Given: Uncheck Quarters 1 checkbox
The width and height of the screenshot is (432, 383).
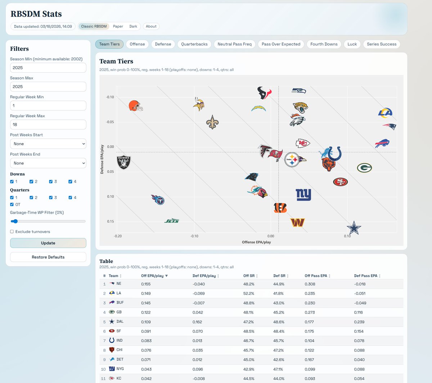Looking at the screenshot, I should (x=12, y=197).
